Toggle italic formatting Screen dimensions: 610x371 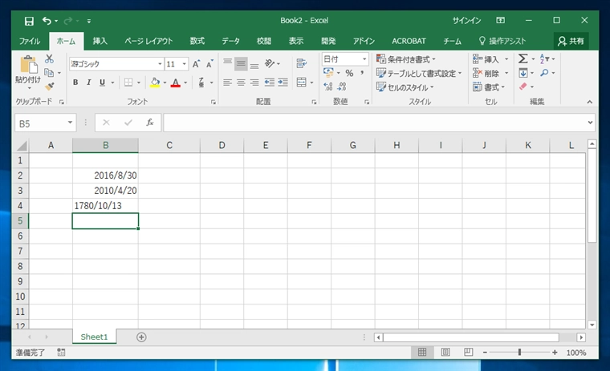coord(89,83)
